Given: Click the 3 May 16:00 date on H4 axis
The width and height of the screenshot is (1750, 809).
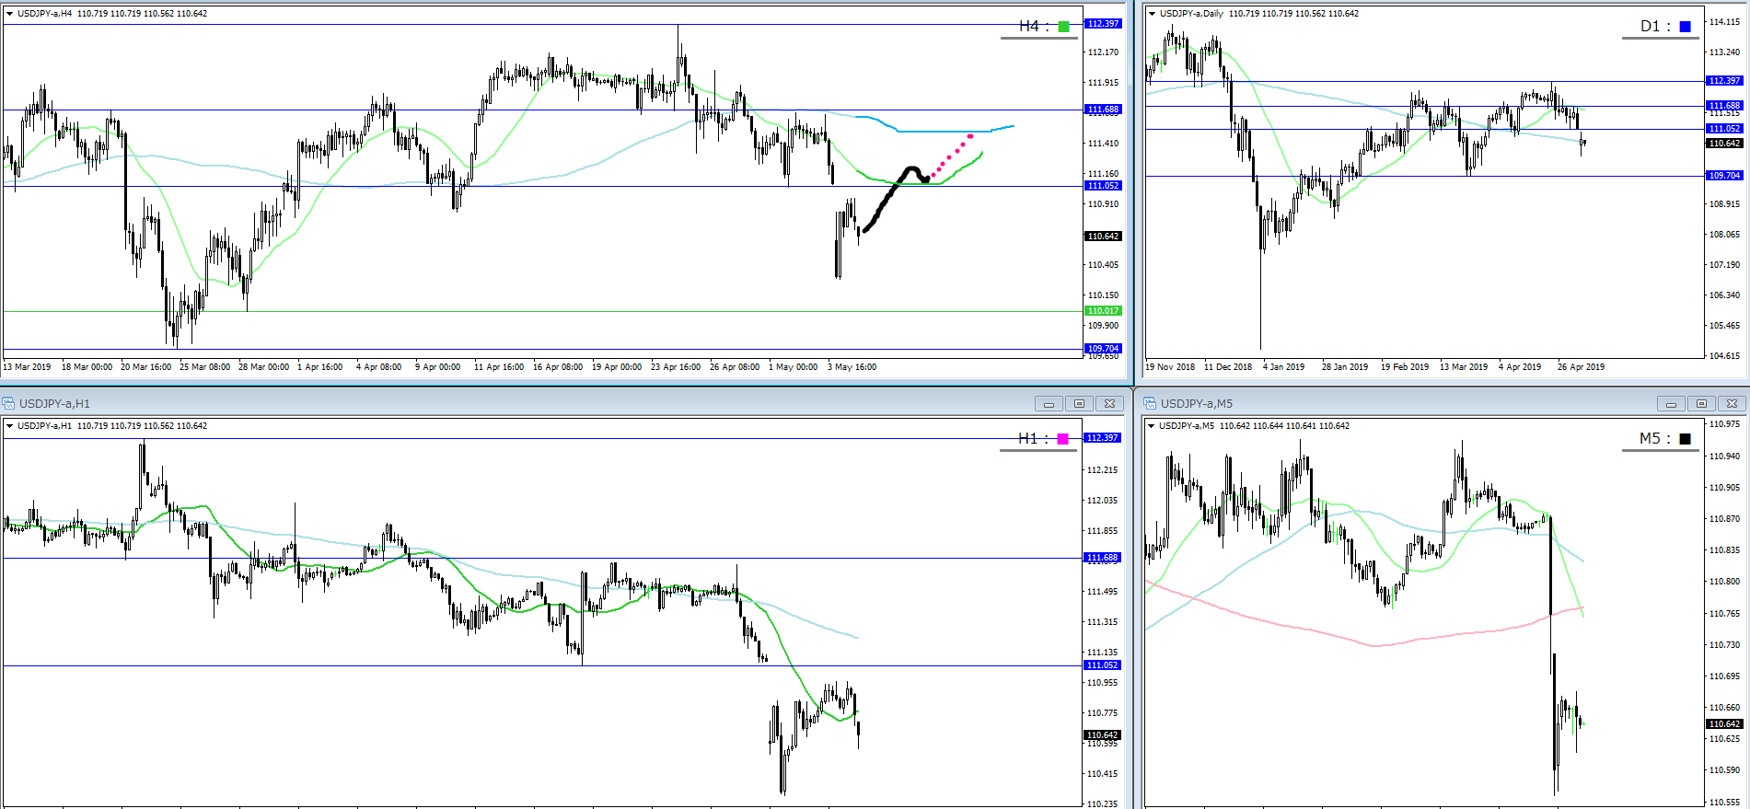Looking at the screenshot, I should pos(852,367).
